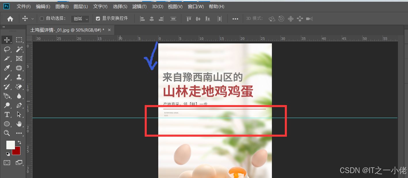408x178 pixels.
Task: Open the Edit Toolbar three-dots button
Action: coord(19,133)
